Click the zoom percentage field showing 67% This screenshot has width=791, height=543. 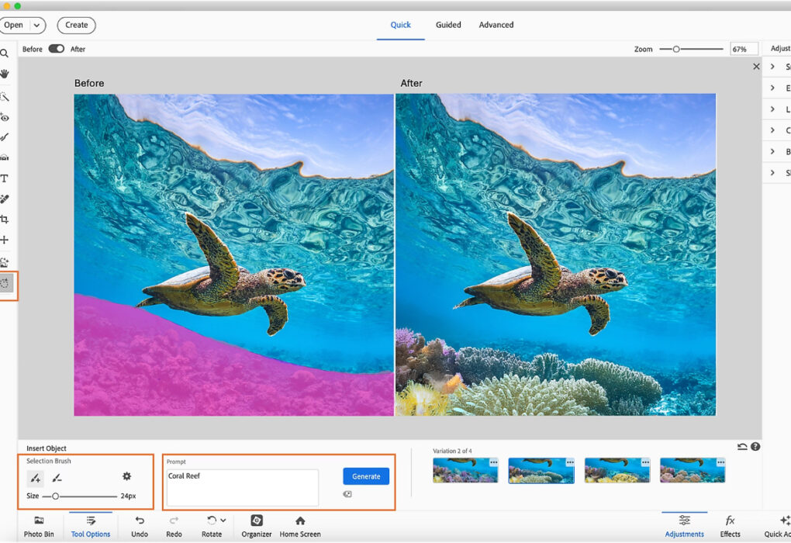pyautogui.click(x=744, y=49)
